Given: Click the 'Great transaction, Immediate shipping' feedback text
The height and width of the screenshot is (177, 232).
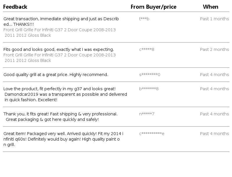Looking at the screenshot, I should click(61, 22).
